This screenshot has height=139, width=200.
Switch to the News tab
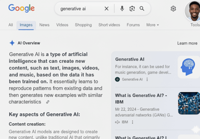[x=44, y=25]
